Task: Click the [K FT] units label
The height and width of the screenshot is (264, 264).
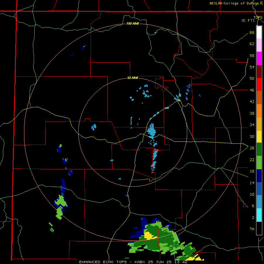Action: pyautogui.click(x=248, y=20)
